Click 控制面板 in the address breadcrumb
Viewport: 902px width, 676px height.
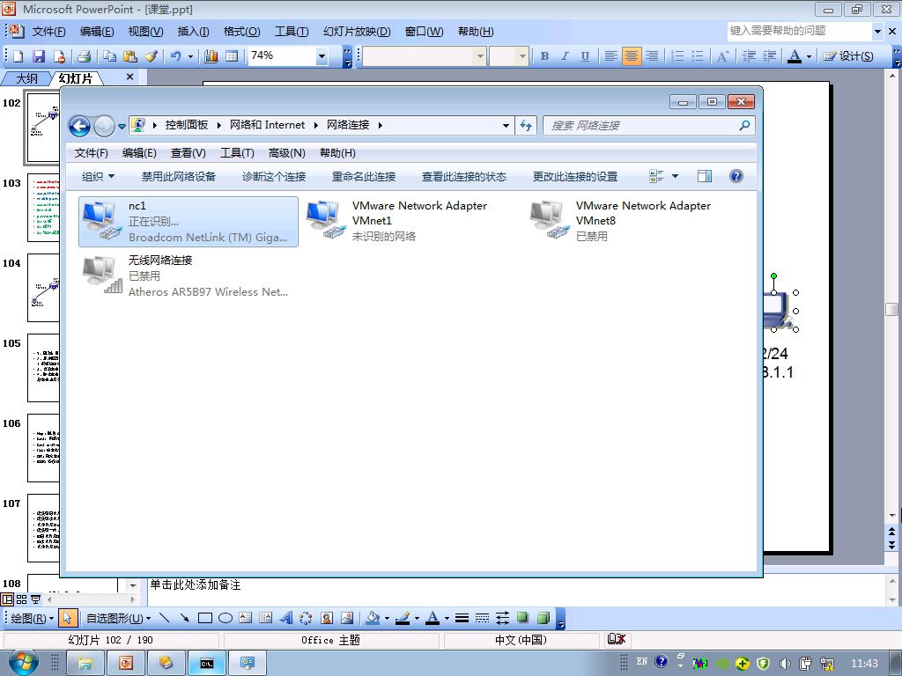187,125
